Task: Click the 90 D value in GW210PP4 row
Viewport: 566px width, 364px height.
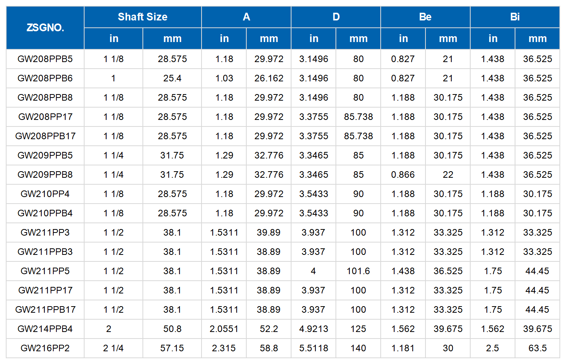Action: click(358, 194)
